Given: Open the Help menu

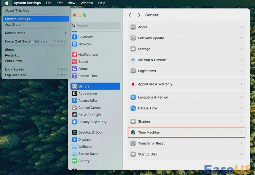Looking at the screenshot, I should coord(102,3).
